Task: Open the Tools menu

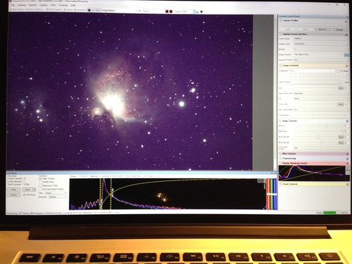Action: tap(53, 5)
